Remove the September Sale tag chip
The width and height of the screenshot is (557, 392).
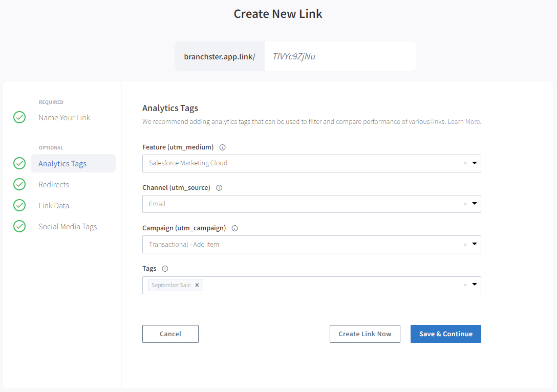coord(197,285)
